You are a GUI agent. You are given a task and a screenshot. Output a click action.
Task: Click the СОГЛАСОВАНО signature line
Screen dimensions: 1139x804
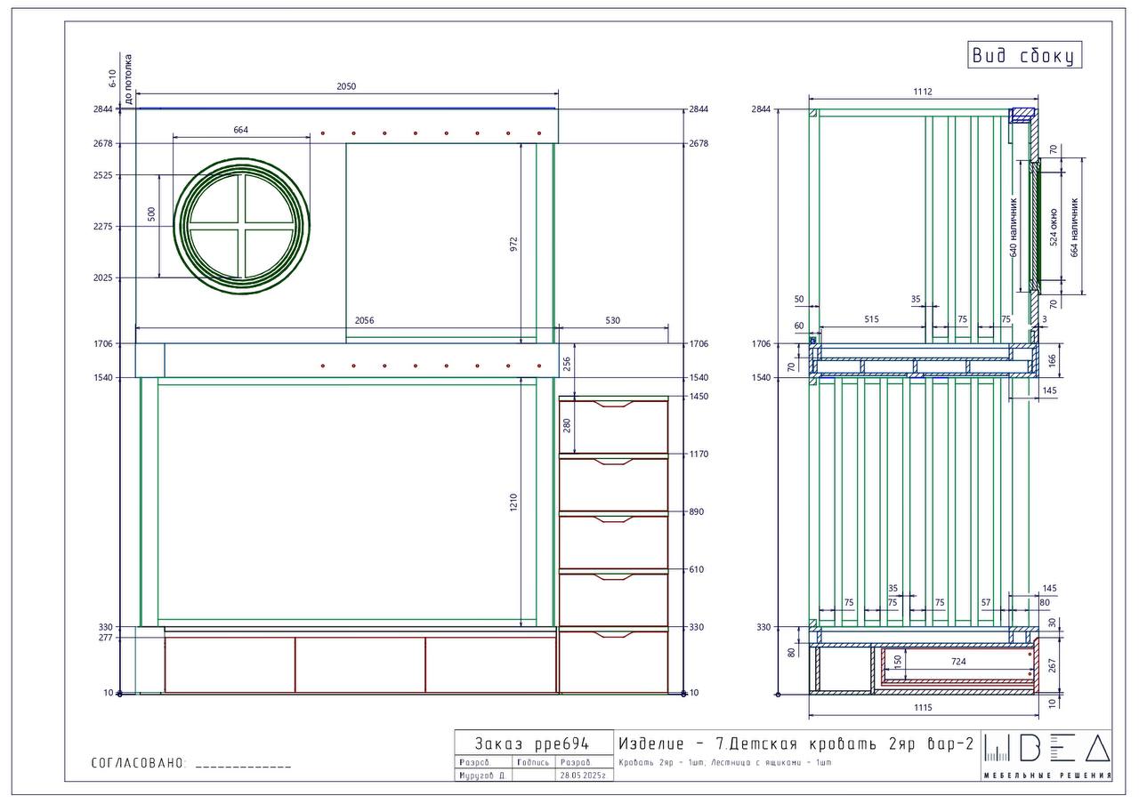(242, 765)
